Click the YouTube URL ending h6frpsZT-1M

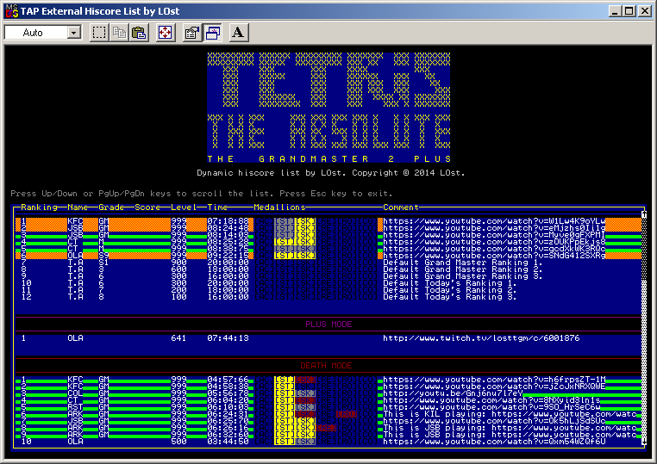click(x=494, y=380)
